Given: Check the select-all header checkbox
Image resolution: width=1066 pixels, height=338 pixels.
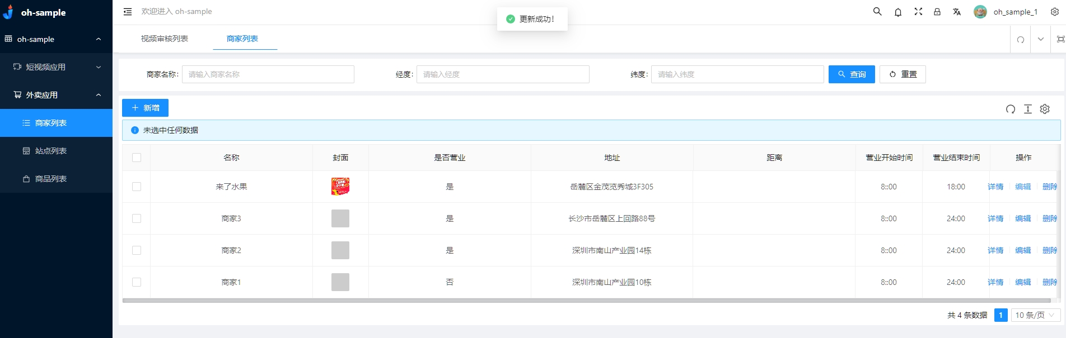Looking at the screenshot, I should click(x=137, y=158).
